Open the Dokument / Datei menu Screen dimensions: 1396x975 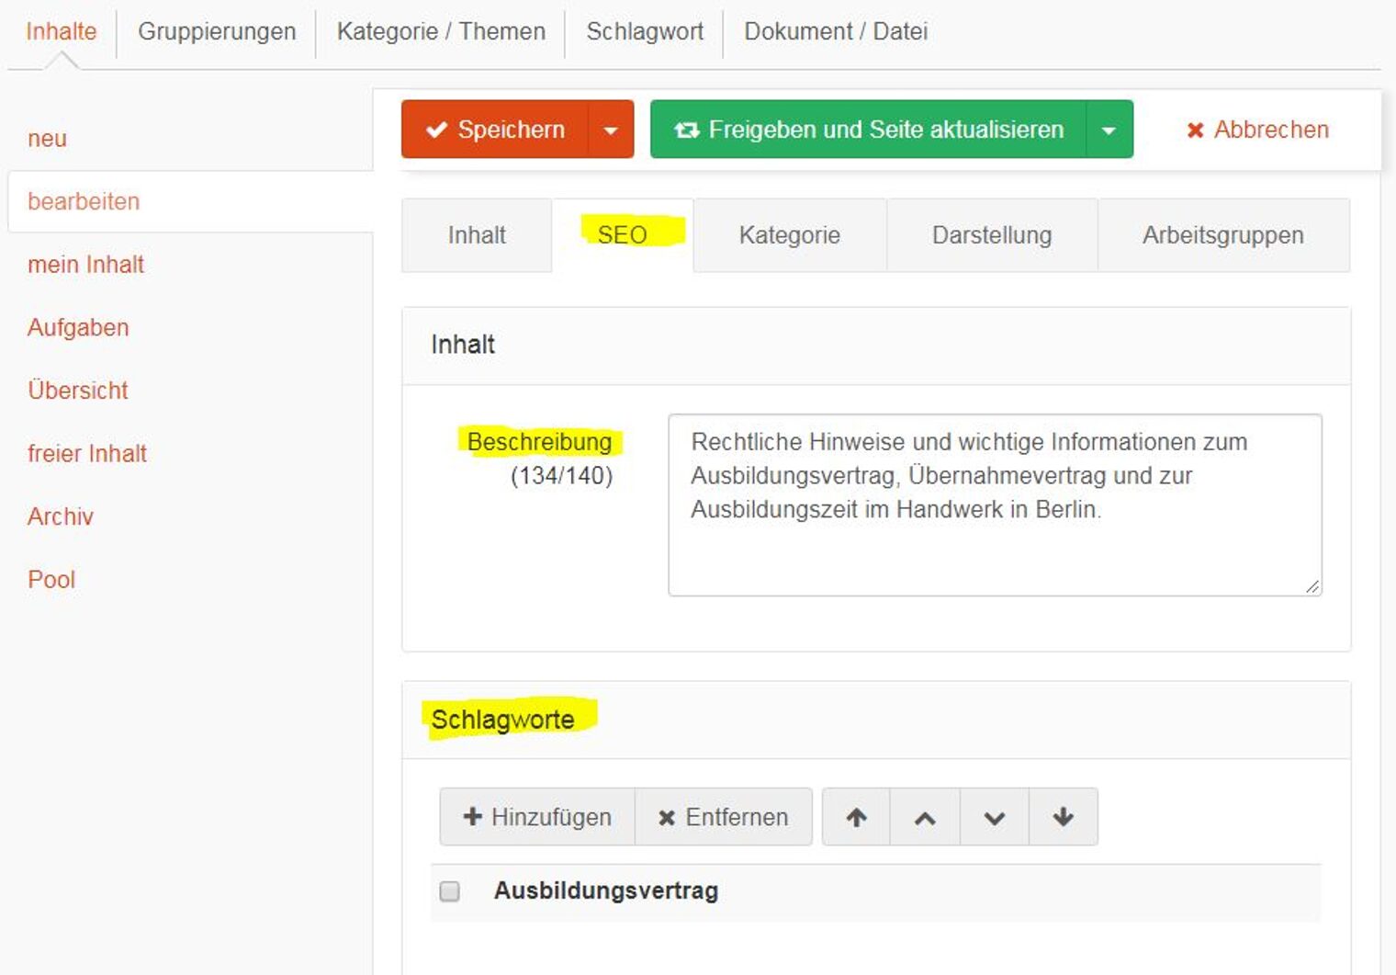point(835,30)
